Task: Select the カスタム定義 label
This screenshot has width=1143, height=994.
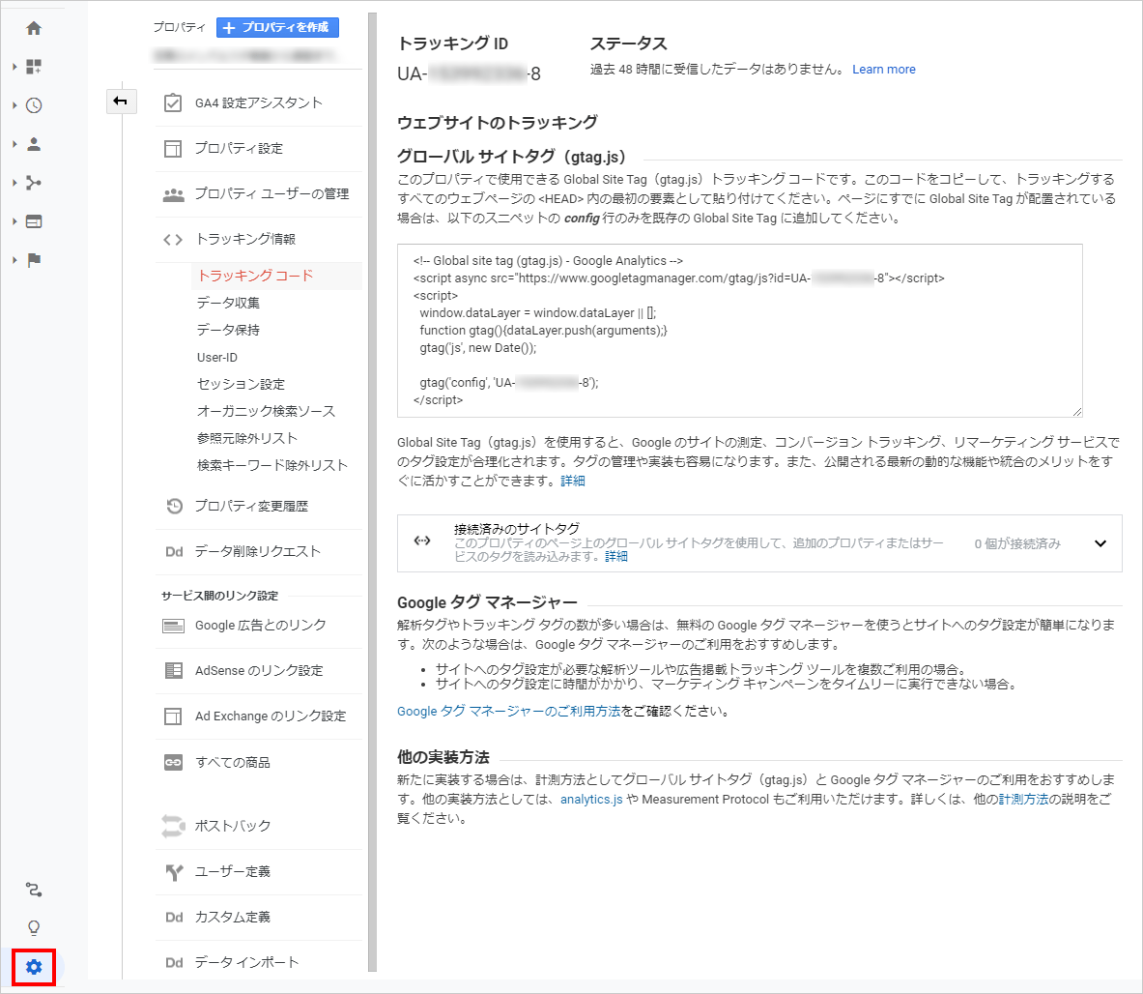Action: [233, 918]
